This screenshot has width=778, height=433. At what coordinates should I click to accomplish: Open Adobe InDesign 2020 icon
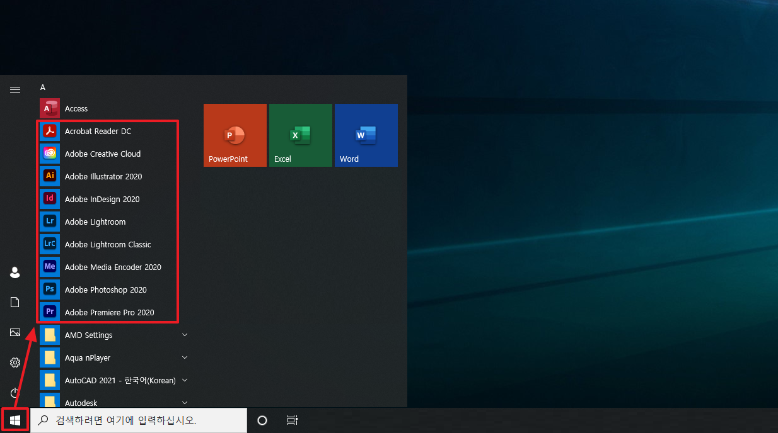tap(50, 199)
